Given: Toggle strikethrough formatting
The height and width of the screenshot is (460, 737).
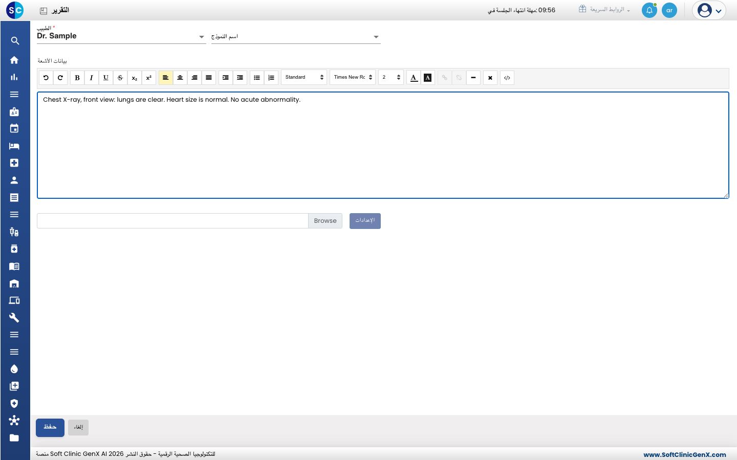Looking at the screenshot, I should click(120, 78).
